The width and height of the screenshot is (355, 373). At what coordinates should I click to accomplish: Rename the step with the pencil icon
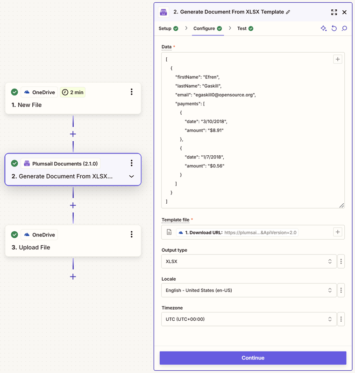(x=288, y=12)
